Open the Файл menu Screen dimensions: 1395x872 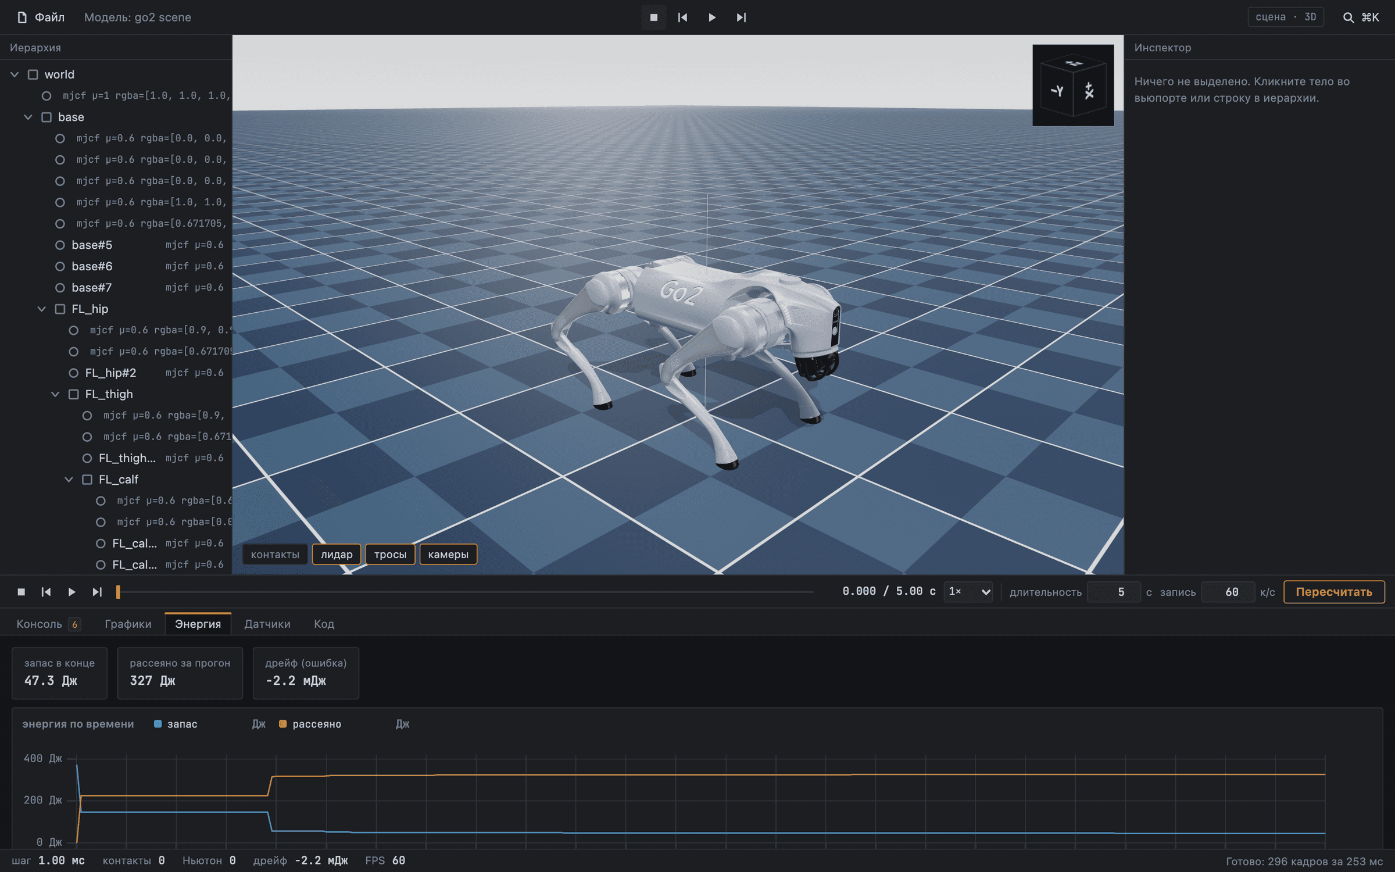coord(41,17)
